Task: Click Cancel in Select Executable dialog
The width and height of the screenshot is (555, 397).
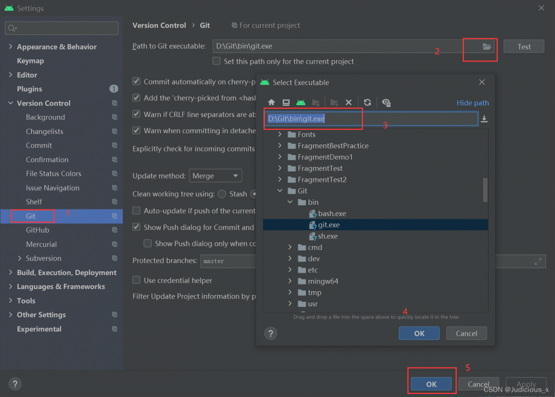Action: [467, 333]
